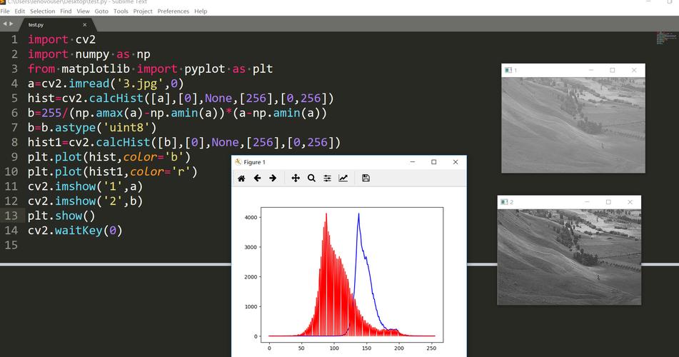The image size is (679, 357).
Task: Click the red histogram peak in plot
Action: click(x=326, y=214)
